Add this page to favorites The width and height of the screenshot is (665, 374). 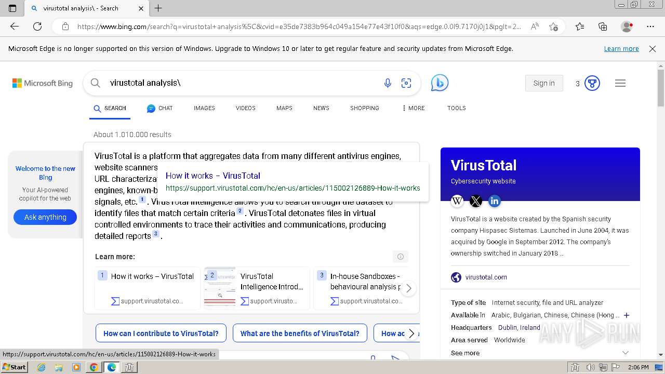coord(553,26)
